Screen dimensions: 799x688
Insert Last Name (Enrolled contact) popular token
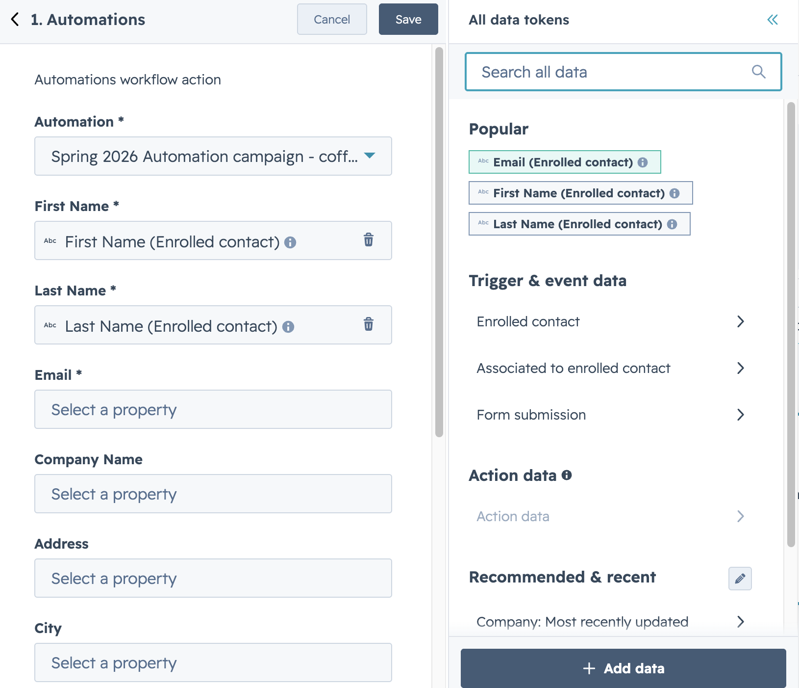[x=579, y=224]
